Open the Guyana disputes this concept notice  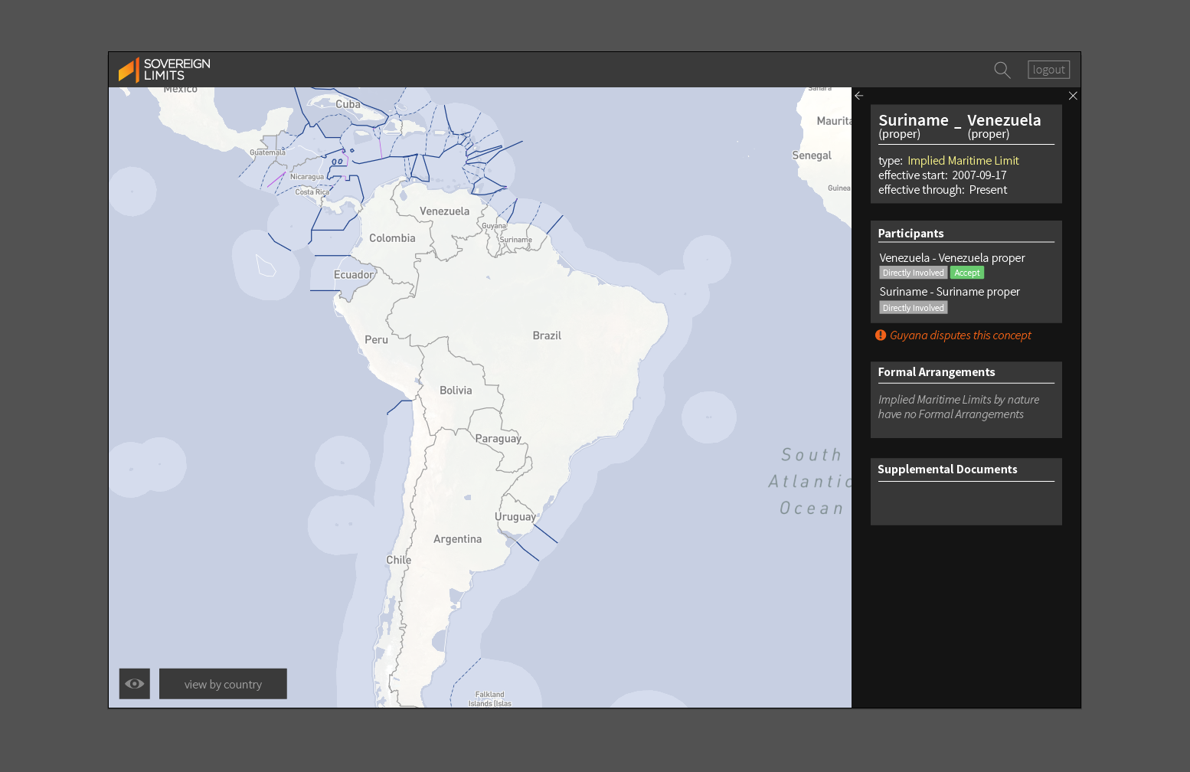tap(960, 335)
